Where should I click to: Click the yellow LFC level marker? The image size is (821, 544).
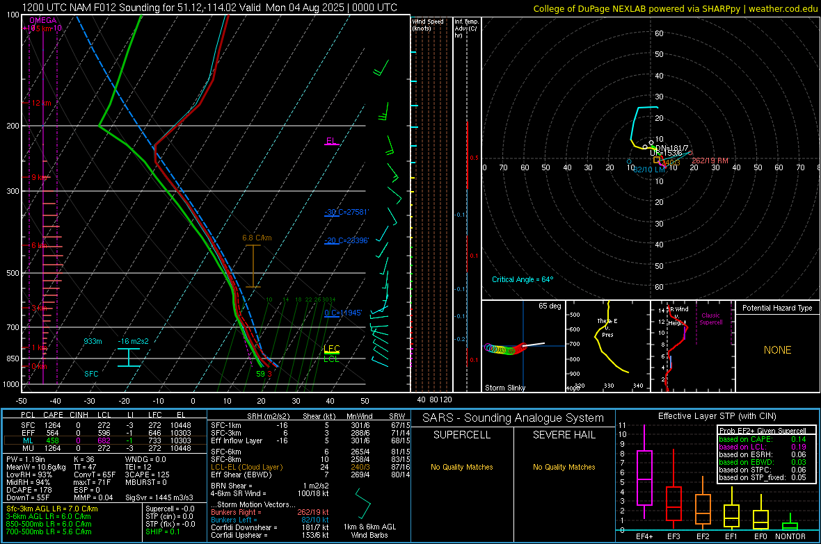(x=331, y=348)
